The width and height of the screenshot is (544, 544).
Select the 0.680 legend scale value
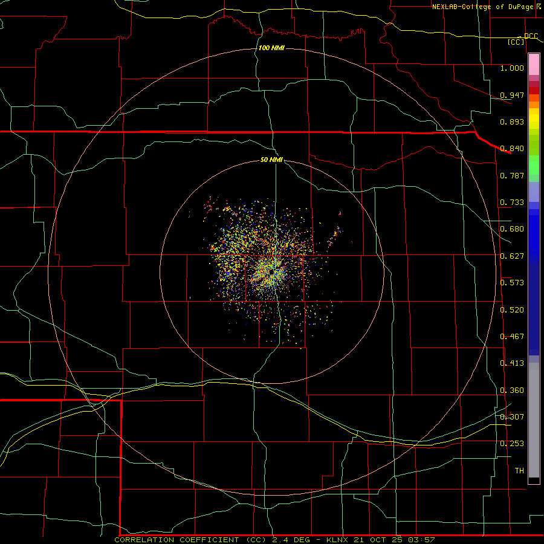coord(512,229)
